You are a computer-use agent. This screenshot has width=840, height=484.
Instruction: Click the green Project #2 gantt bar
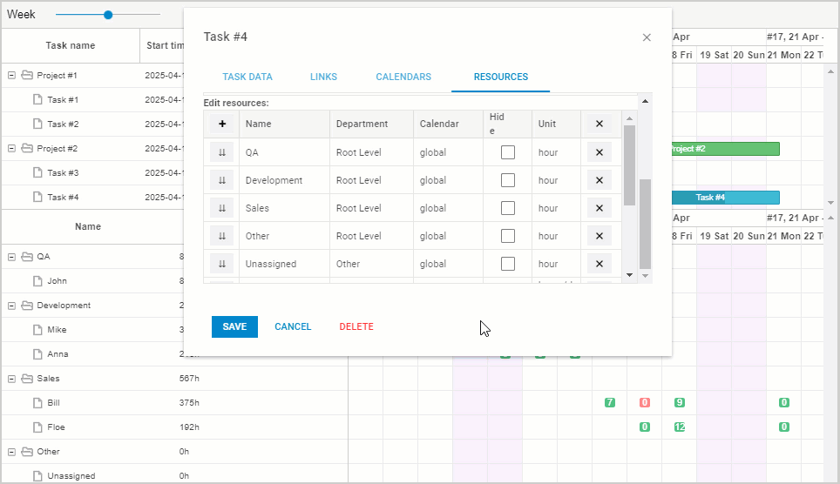click(725, 149)
